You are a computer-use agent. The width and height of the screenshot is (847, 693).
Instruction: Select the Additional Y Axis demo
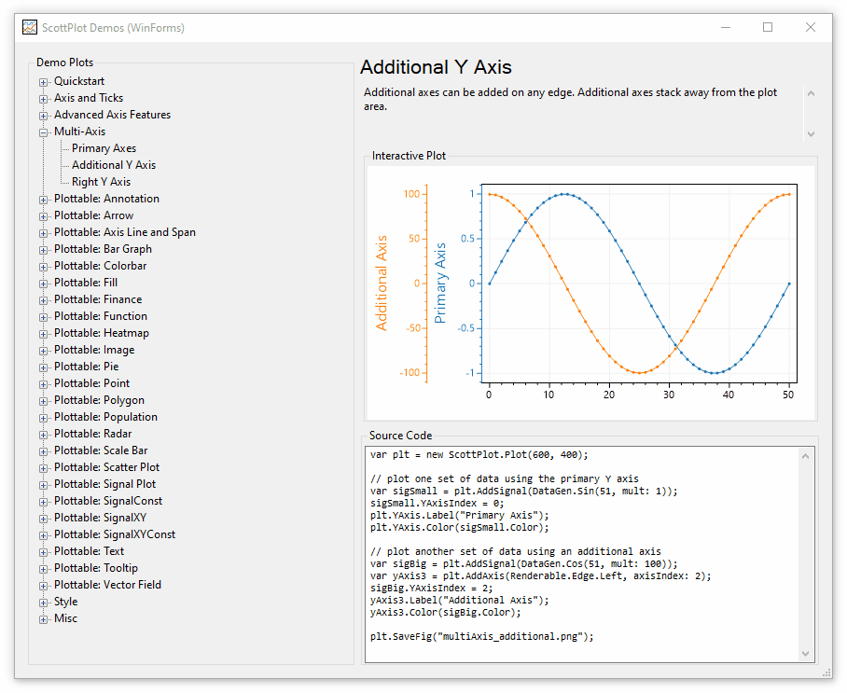[114, 165]
